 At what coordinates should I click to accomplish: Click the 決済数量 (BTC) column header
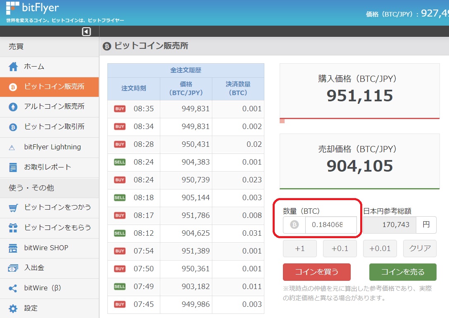point(238,88)
